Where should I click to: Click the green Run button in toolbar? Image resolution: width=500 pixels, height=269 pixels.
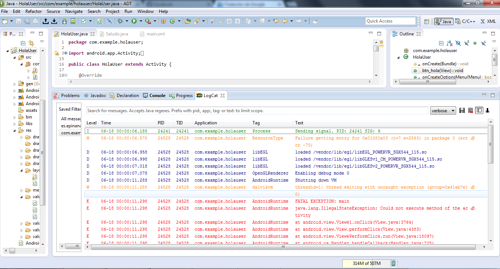[134, 21]
